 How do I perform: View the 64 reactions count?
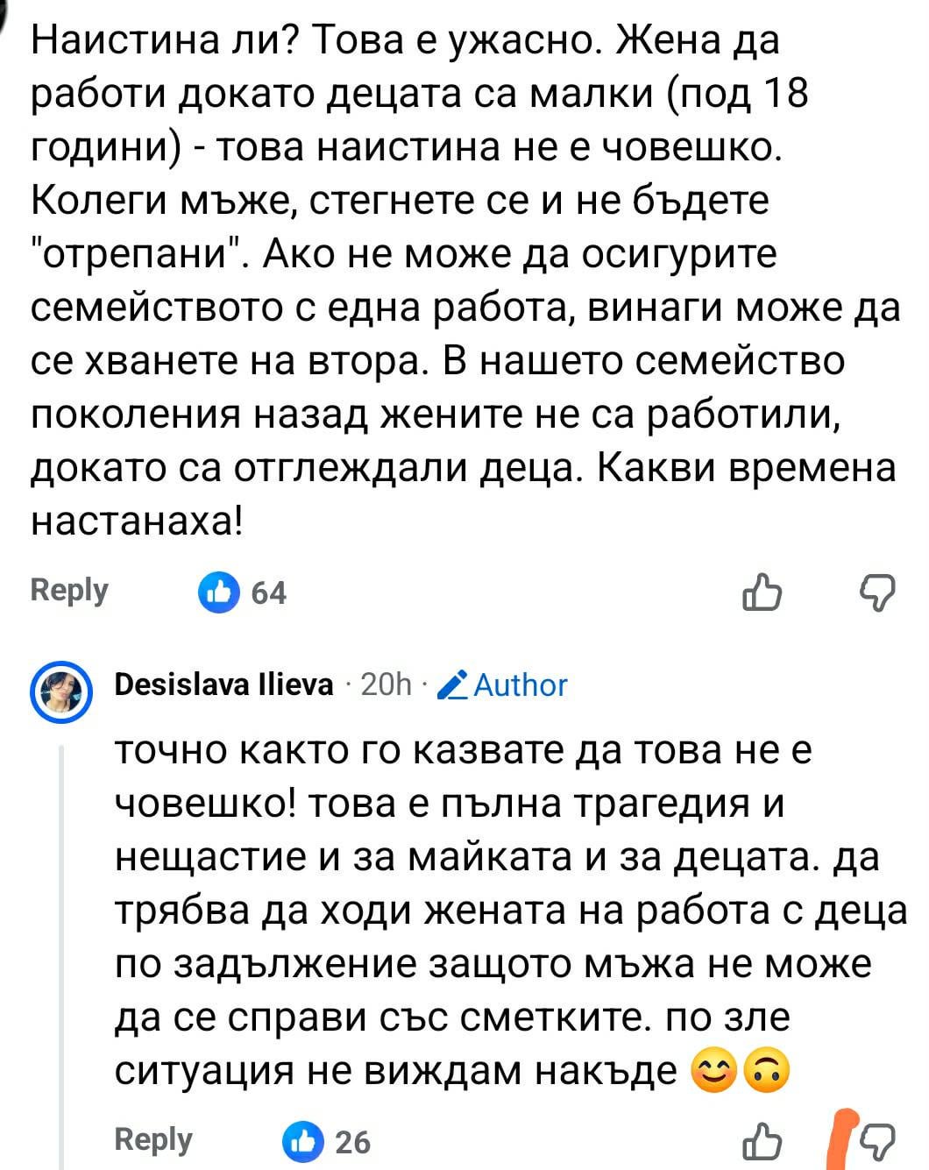[269, 593]
